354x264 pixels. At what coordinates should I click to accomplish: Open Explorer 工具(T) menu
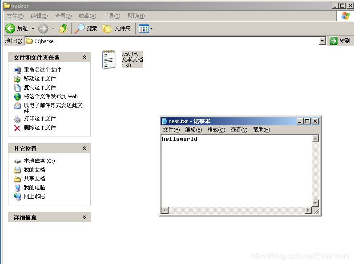(x=112, y=16)
